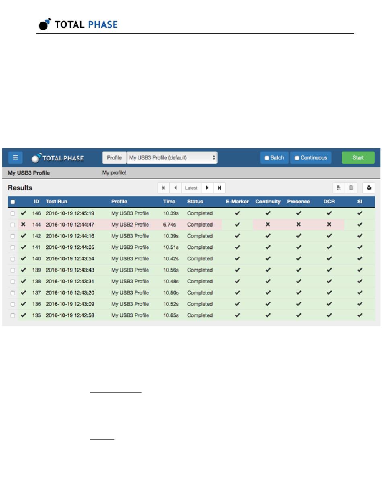Check the box for run 146

(x=13, y=213)
